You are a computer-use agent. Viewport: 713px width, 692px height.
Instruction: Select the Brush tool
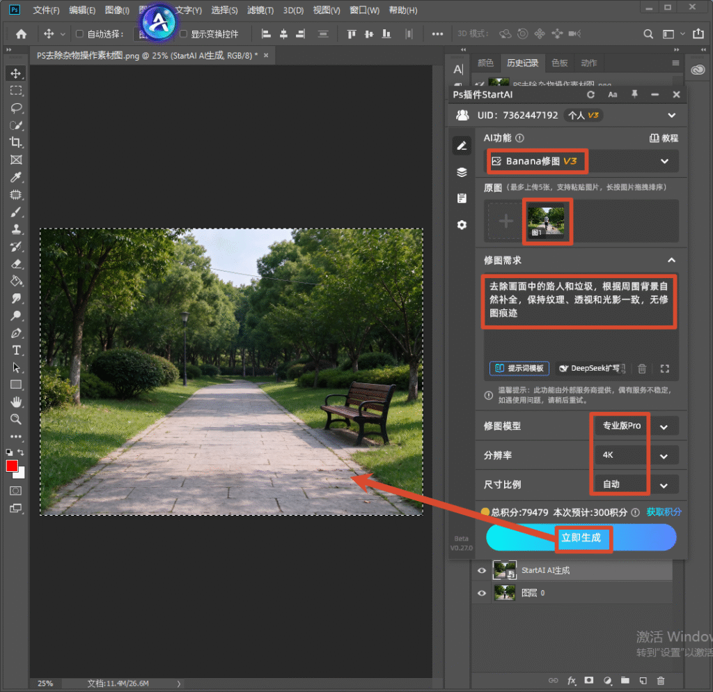[x=16, y=212]
